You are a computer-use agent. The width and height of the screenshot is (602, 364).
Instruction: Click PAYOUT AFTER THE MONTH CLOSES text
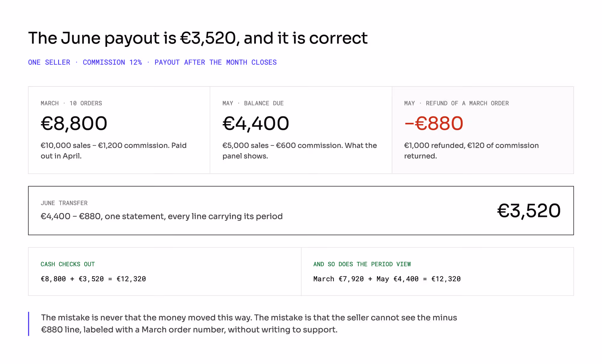[216, 62]
